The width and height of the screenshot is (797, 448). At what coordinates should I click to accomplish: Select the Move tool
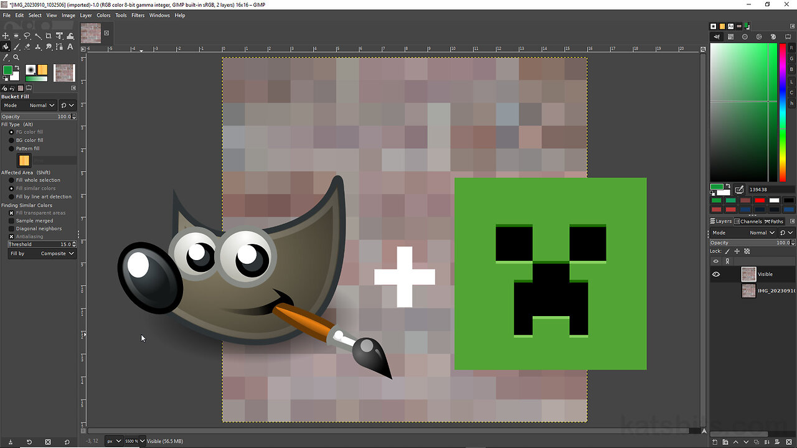(x=6, y=36)
